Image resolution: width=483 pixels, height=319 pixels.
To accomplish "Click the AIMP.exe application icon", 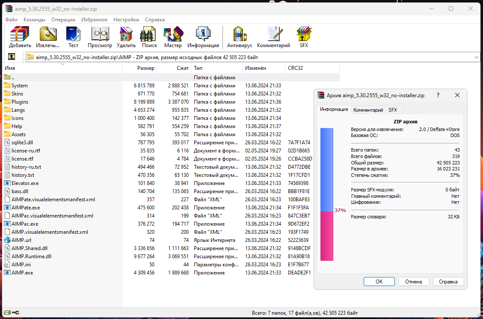I will [7, 272].
